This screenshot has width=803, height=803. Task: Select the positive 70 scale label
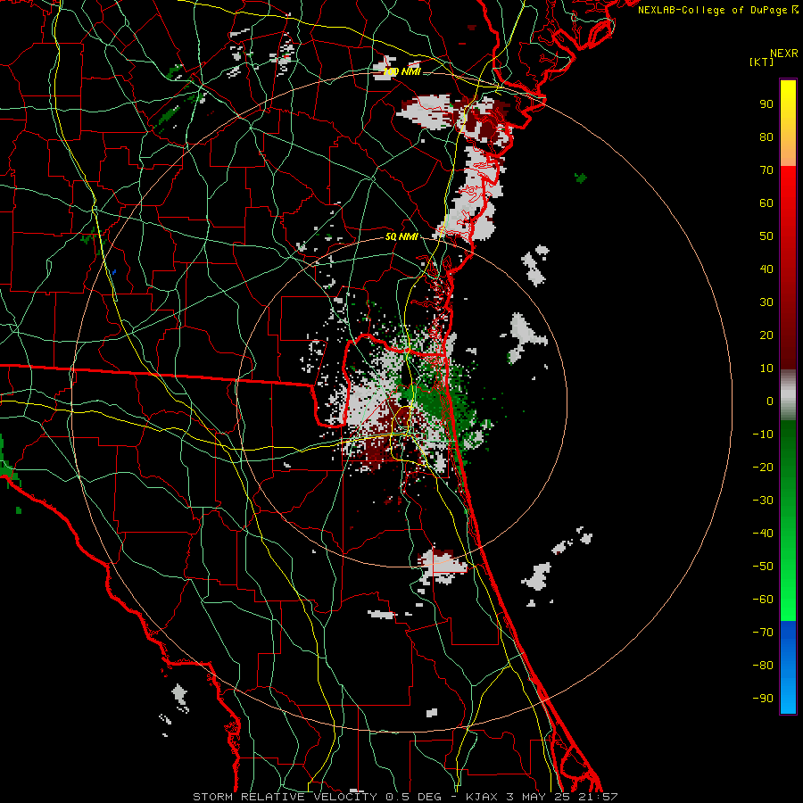coord(766,170)
